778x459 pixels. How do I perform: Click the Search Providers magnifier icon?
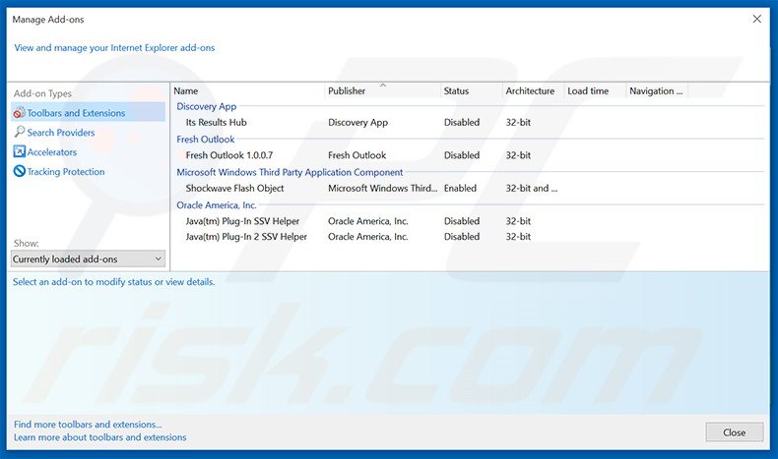coord(20,132)
